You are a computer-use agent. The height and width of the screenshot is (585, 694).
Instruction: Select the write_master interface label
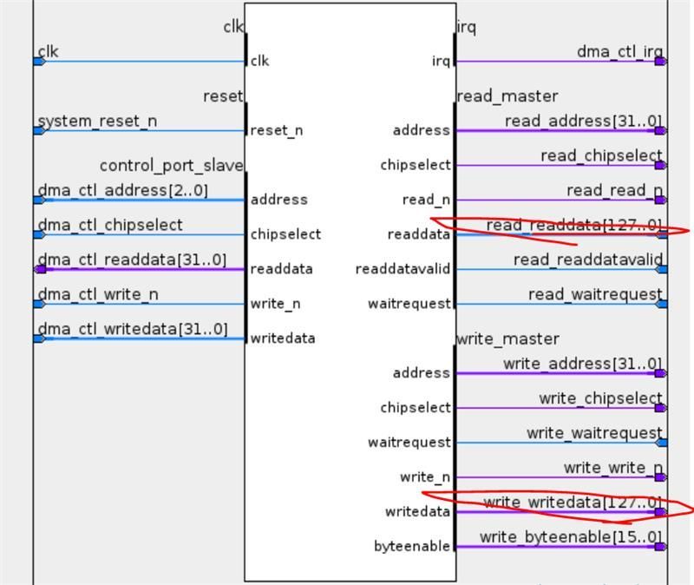507,339
